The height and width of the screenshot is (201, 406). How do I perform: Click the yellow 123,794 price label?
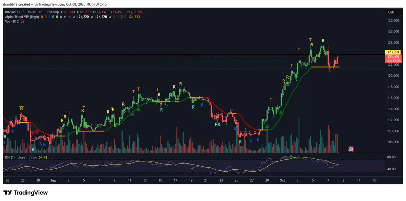click(393, 52)
